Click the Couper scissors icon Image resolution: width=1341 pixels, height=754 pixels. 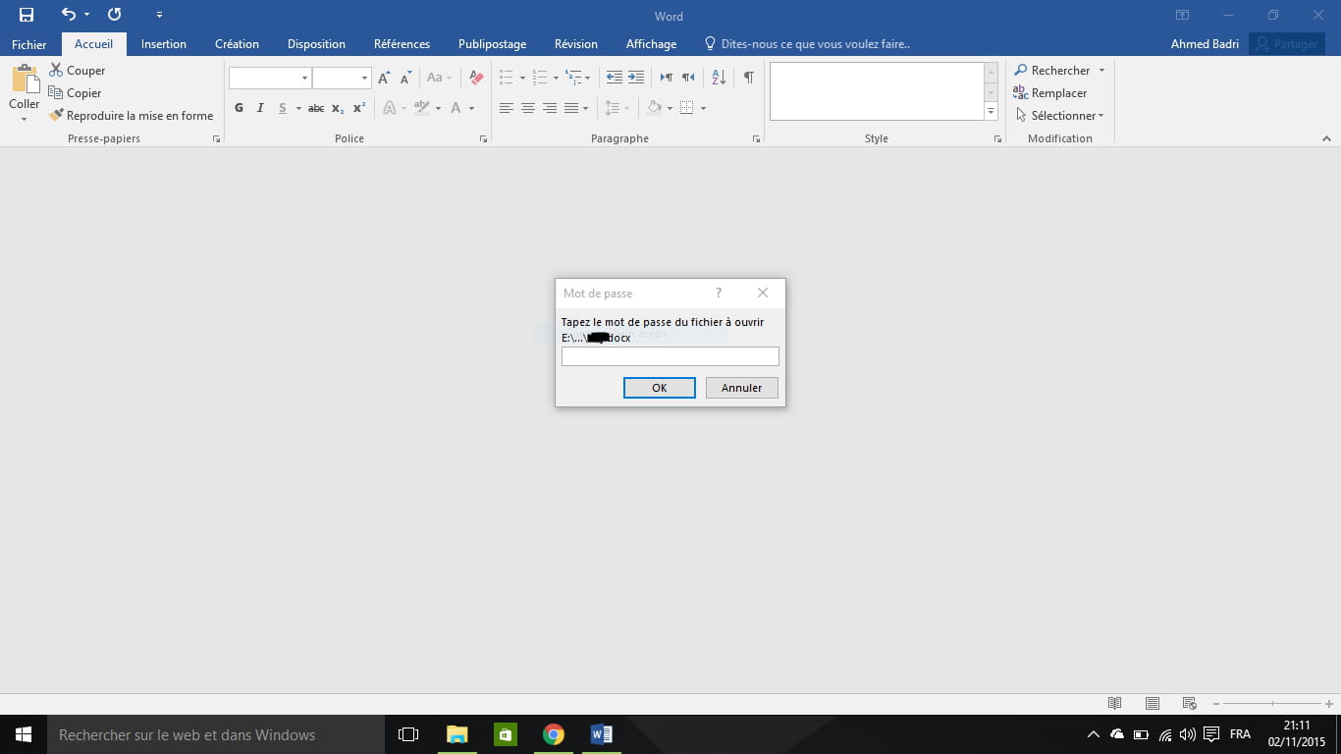coord(56,71)
